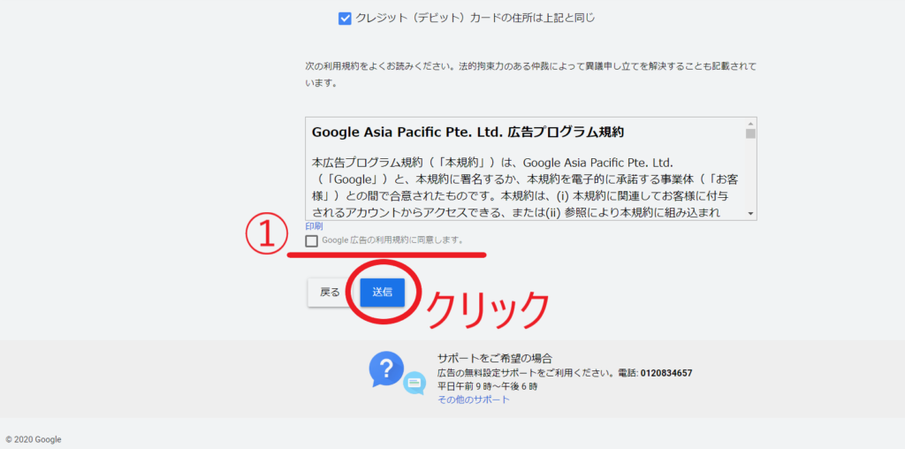The height and width of the screenshot is (449, 905).
Task: Click the クレジットカードの住所は上記と同じ label text
Action: tap(475, 18)
